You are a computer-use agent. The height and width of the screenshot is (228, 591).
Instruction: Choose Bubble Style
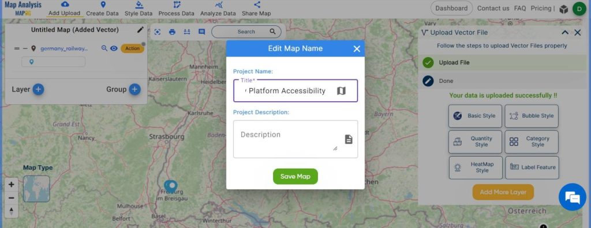pos(532,116)
